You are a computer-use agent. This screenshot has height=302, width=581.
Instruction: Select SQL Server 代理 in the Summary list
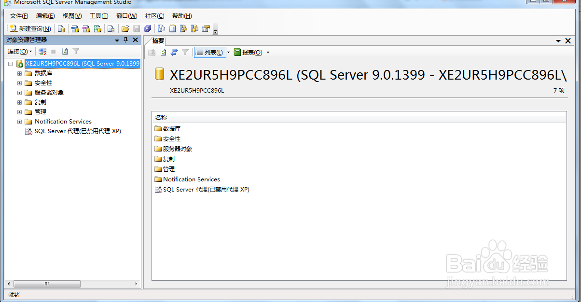(x=202, y=189)
